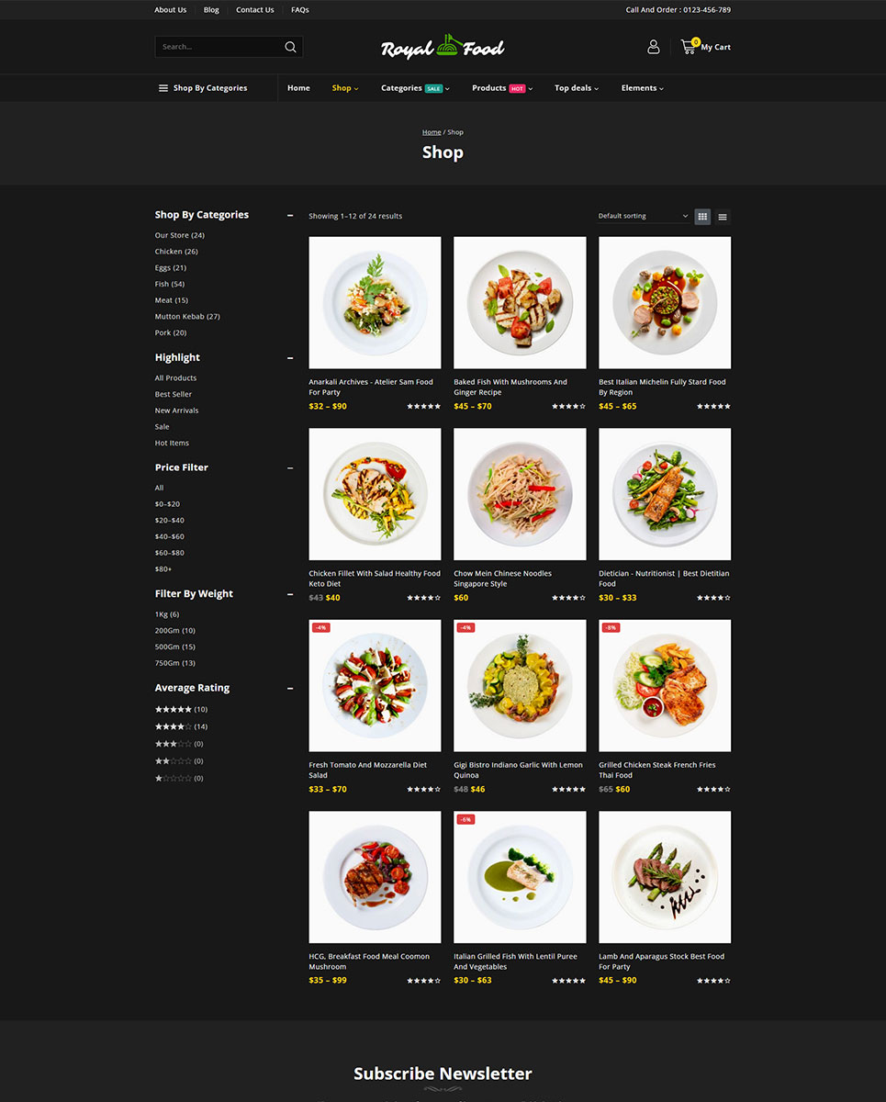
Task: Go to the Home menu item
Action: [298, 88]
